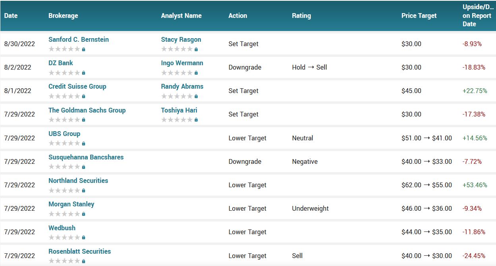Screen dimensions: 496x266
Task: Click lock icon beneath Toshiya Hari stars
Action: point(196,120)
